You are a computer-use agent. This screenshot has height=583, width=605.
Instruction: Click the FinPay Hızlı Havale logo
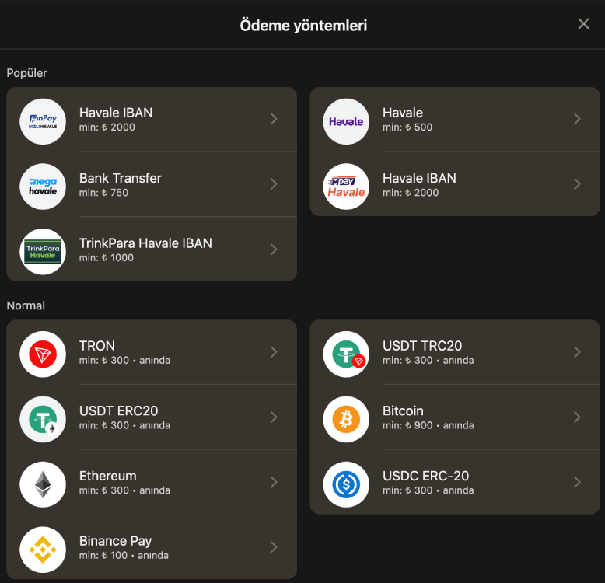43,121
